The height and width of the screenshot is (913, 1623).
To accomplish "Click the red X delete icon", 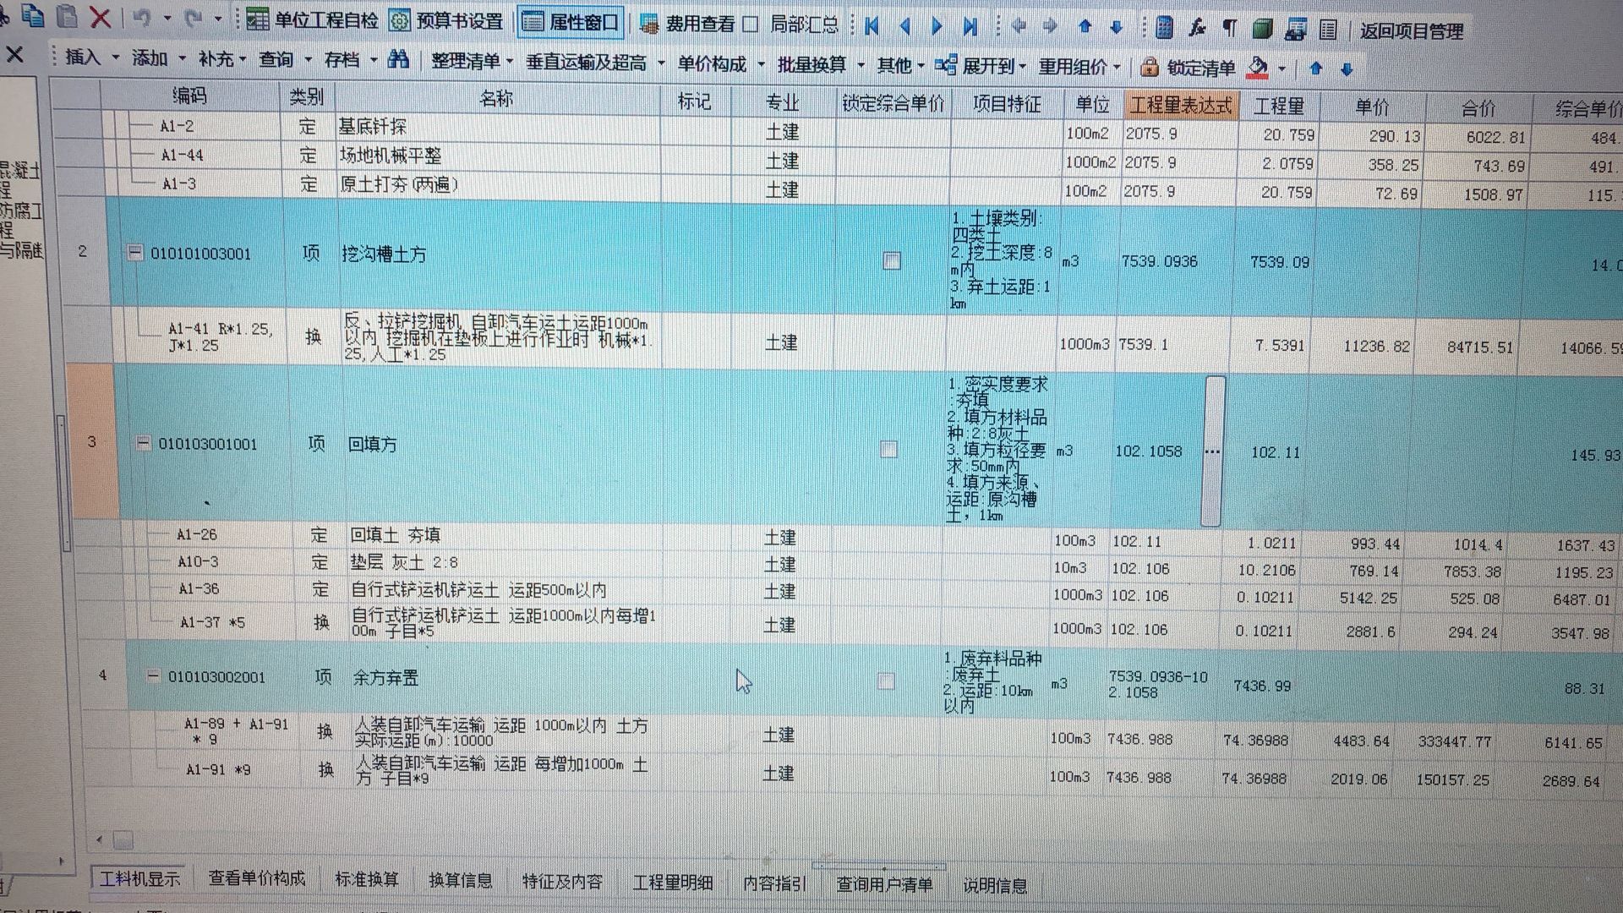I will [x=101, y=17].
